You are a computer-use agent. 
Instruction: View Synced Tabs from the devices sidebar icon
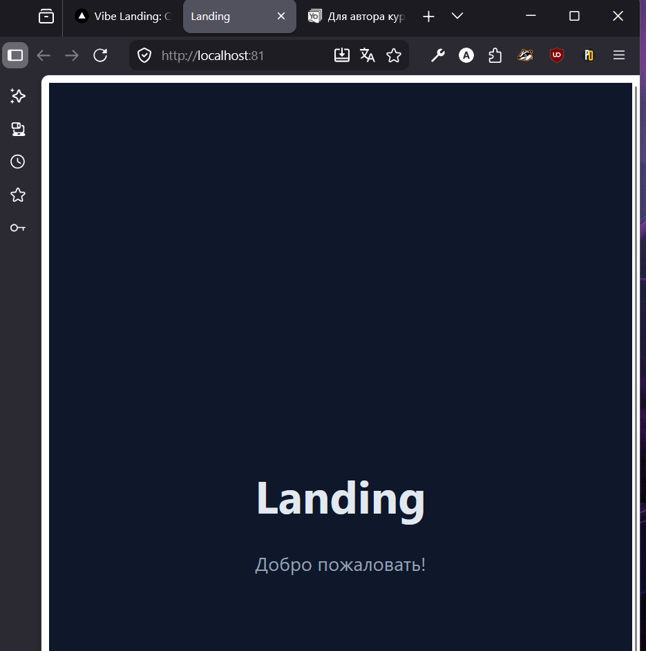pyautogui.click(x=17, y=128)
